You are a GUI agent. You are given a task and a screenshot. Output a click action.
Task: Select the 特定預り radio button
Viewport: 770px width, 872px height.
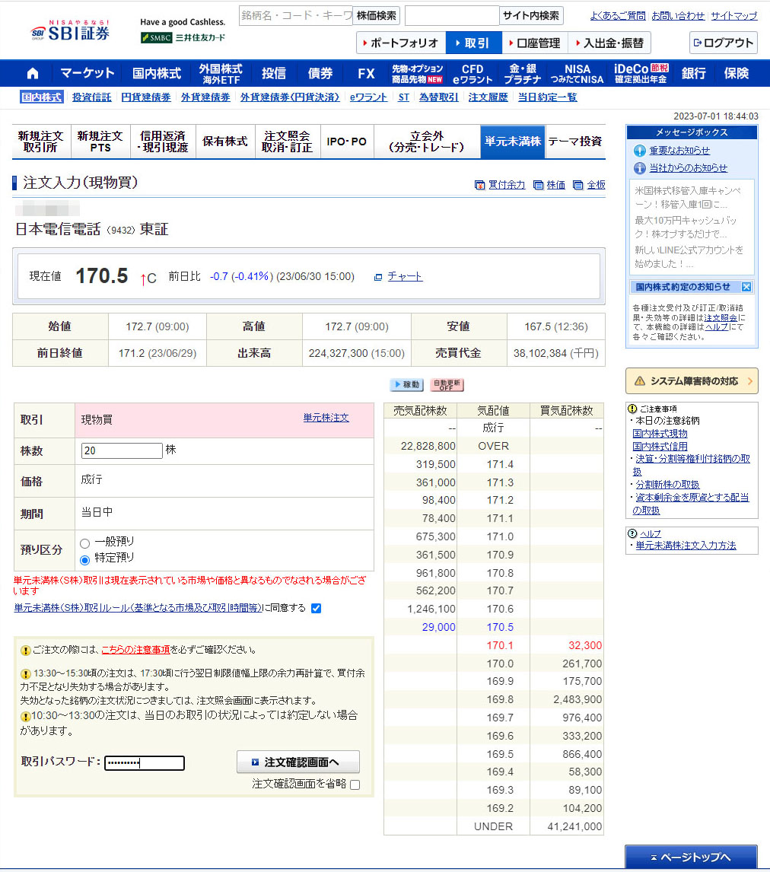pos(85,560)
